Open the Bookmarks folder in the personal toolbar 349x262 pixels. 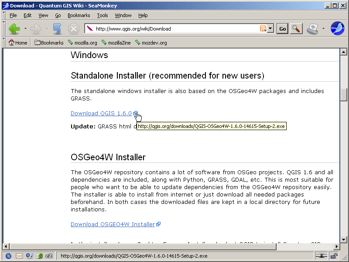[49, 42]
